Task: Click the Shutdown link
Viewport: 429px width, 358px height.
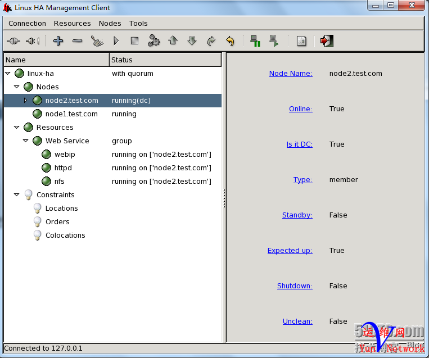Action: (x=295, y=286)
